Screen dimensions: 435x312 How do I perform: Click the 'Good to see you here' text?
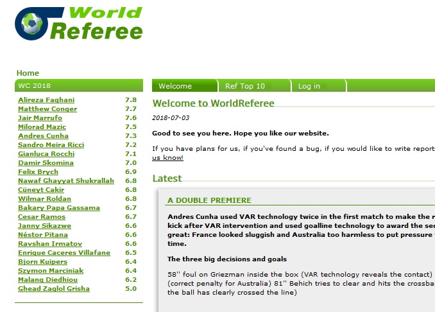240,134
